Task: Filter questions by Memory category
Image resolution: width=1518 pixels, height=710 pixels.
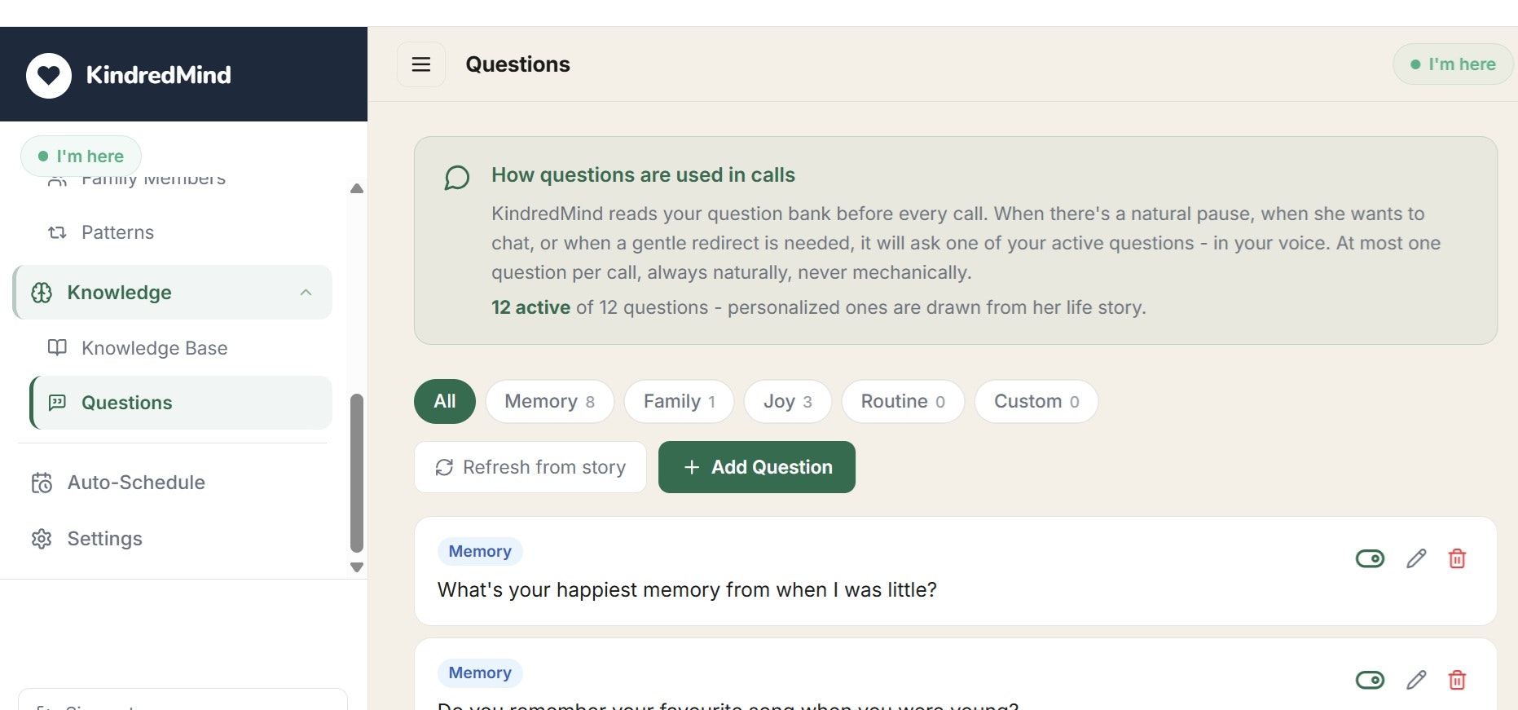Action: [x=550, y=401]
